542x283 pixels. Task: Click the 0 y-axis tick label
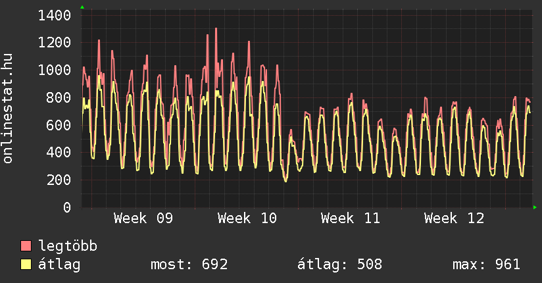(67, 207)
